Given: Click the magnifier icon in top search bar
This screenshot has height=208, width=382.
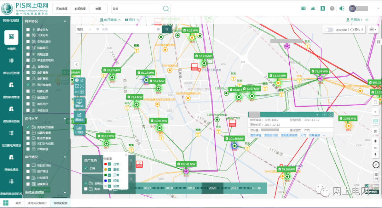Looking at the screenshot, I should point(166,9).
